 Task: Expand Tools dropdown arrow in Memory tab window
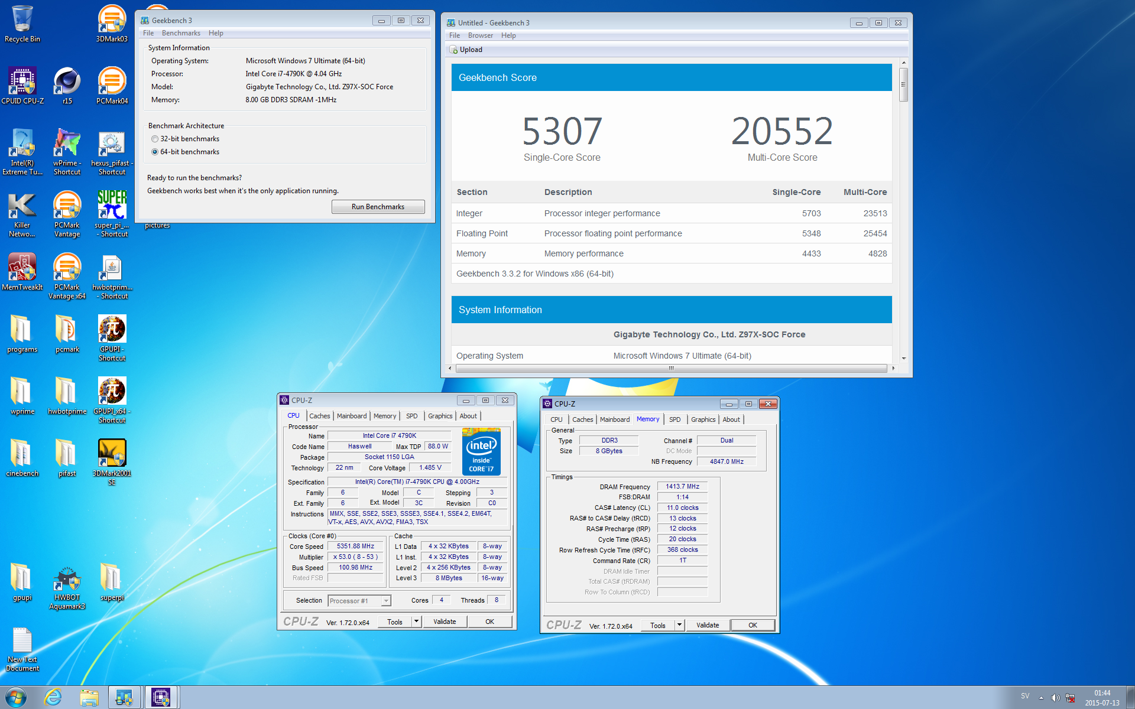679,625
